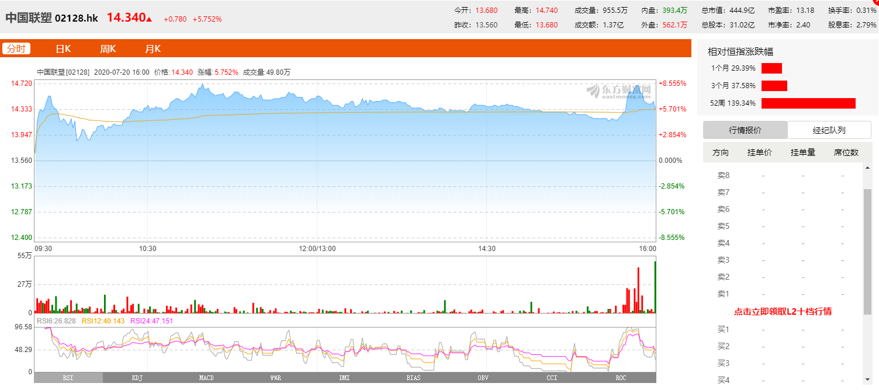The width and height of the screenshot is (879, 390).
Task: Click the header percent change +5.752%
Action: 207,19
